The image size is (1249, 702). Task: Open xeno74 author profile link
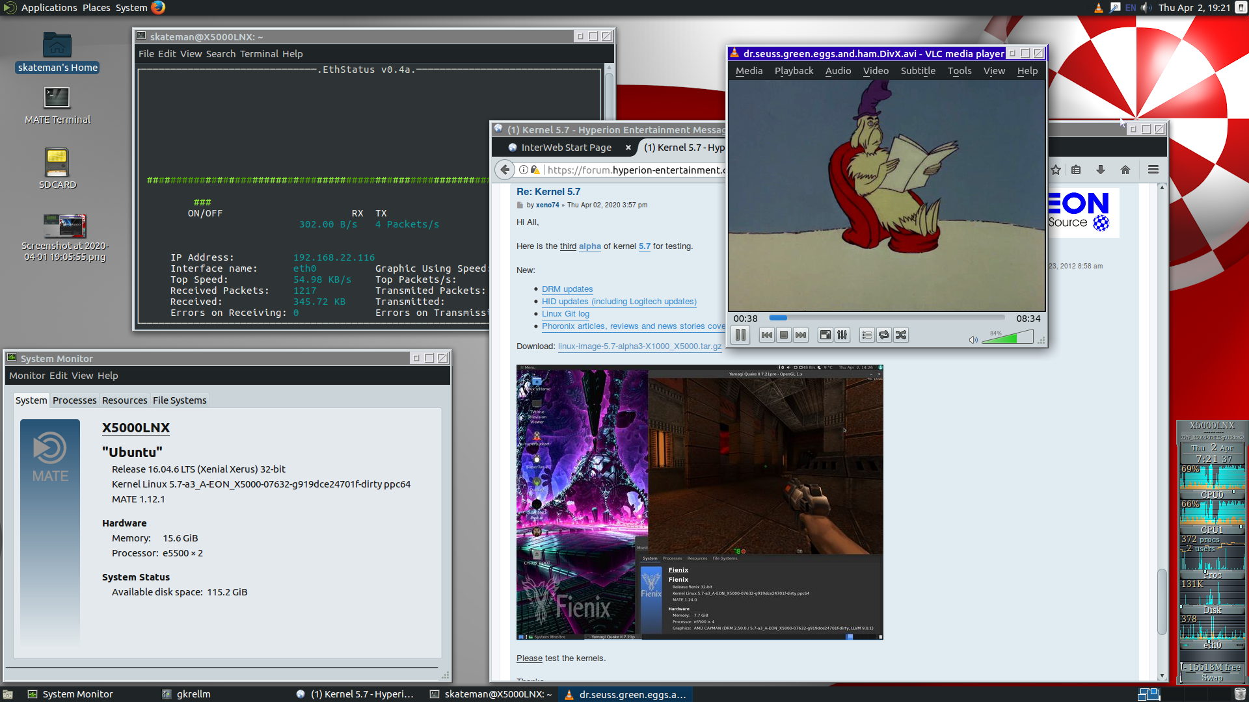coord(547,205)
